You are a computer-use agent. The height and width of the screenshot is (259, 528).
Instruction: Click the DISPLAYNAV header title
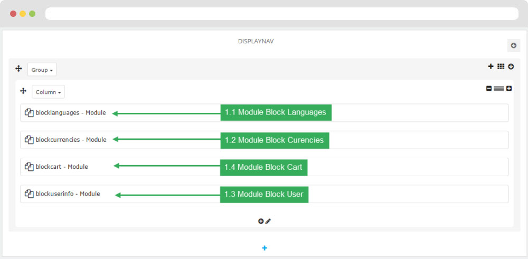pyautogui.click(x=256, y=41)
